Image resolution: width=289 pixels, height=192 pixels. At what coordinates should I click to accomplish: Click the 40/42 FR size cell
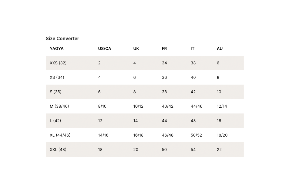168,106
